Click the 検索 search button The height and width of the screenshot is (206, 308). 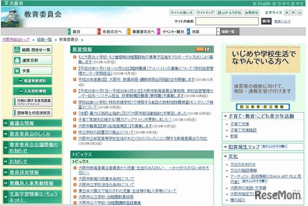coord(266,21)
